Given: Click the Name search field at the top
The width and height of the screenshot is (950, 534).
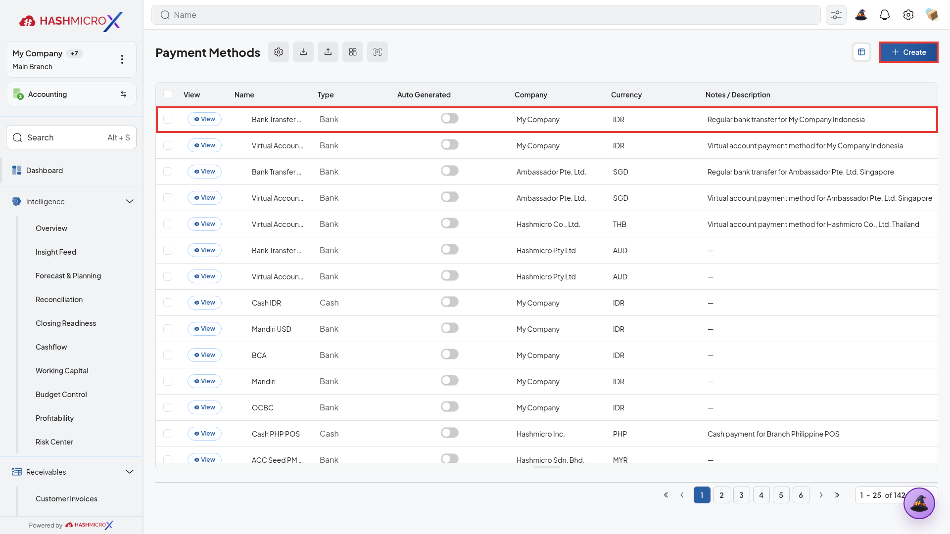Looking at the screenshot, I should [x=486, y=15].
